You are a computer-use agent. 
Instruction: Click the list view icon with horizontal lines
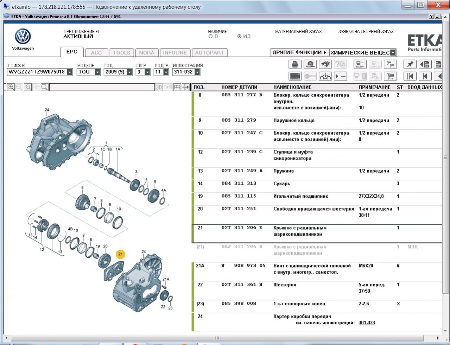295,76
